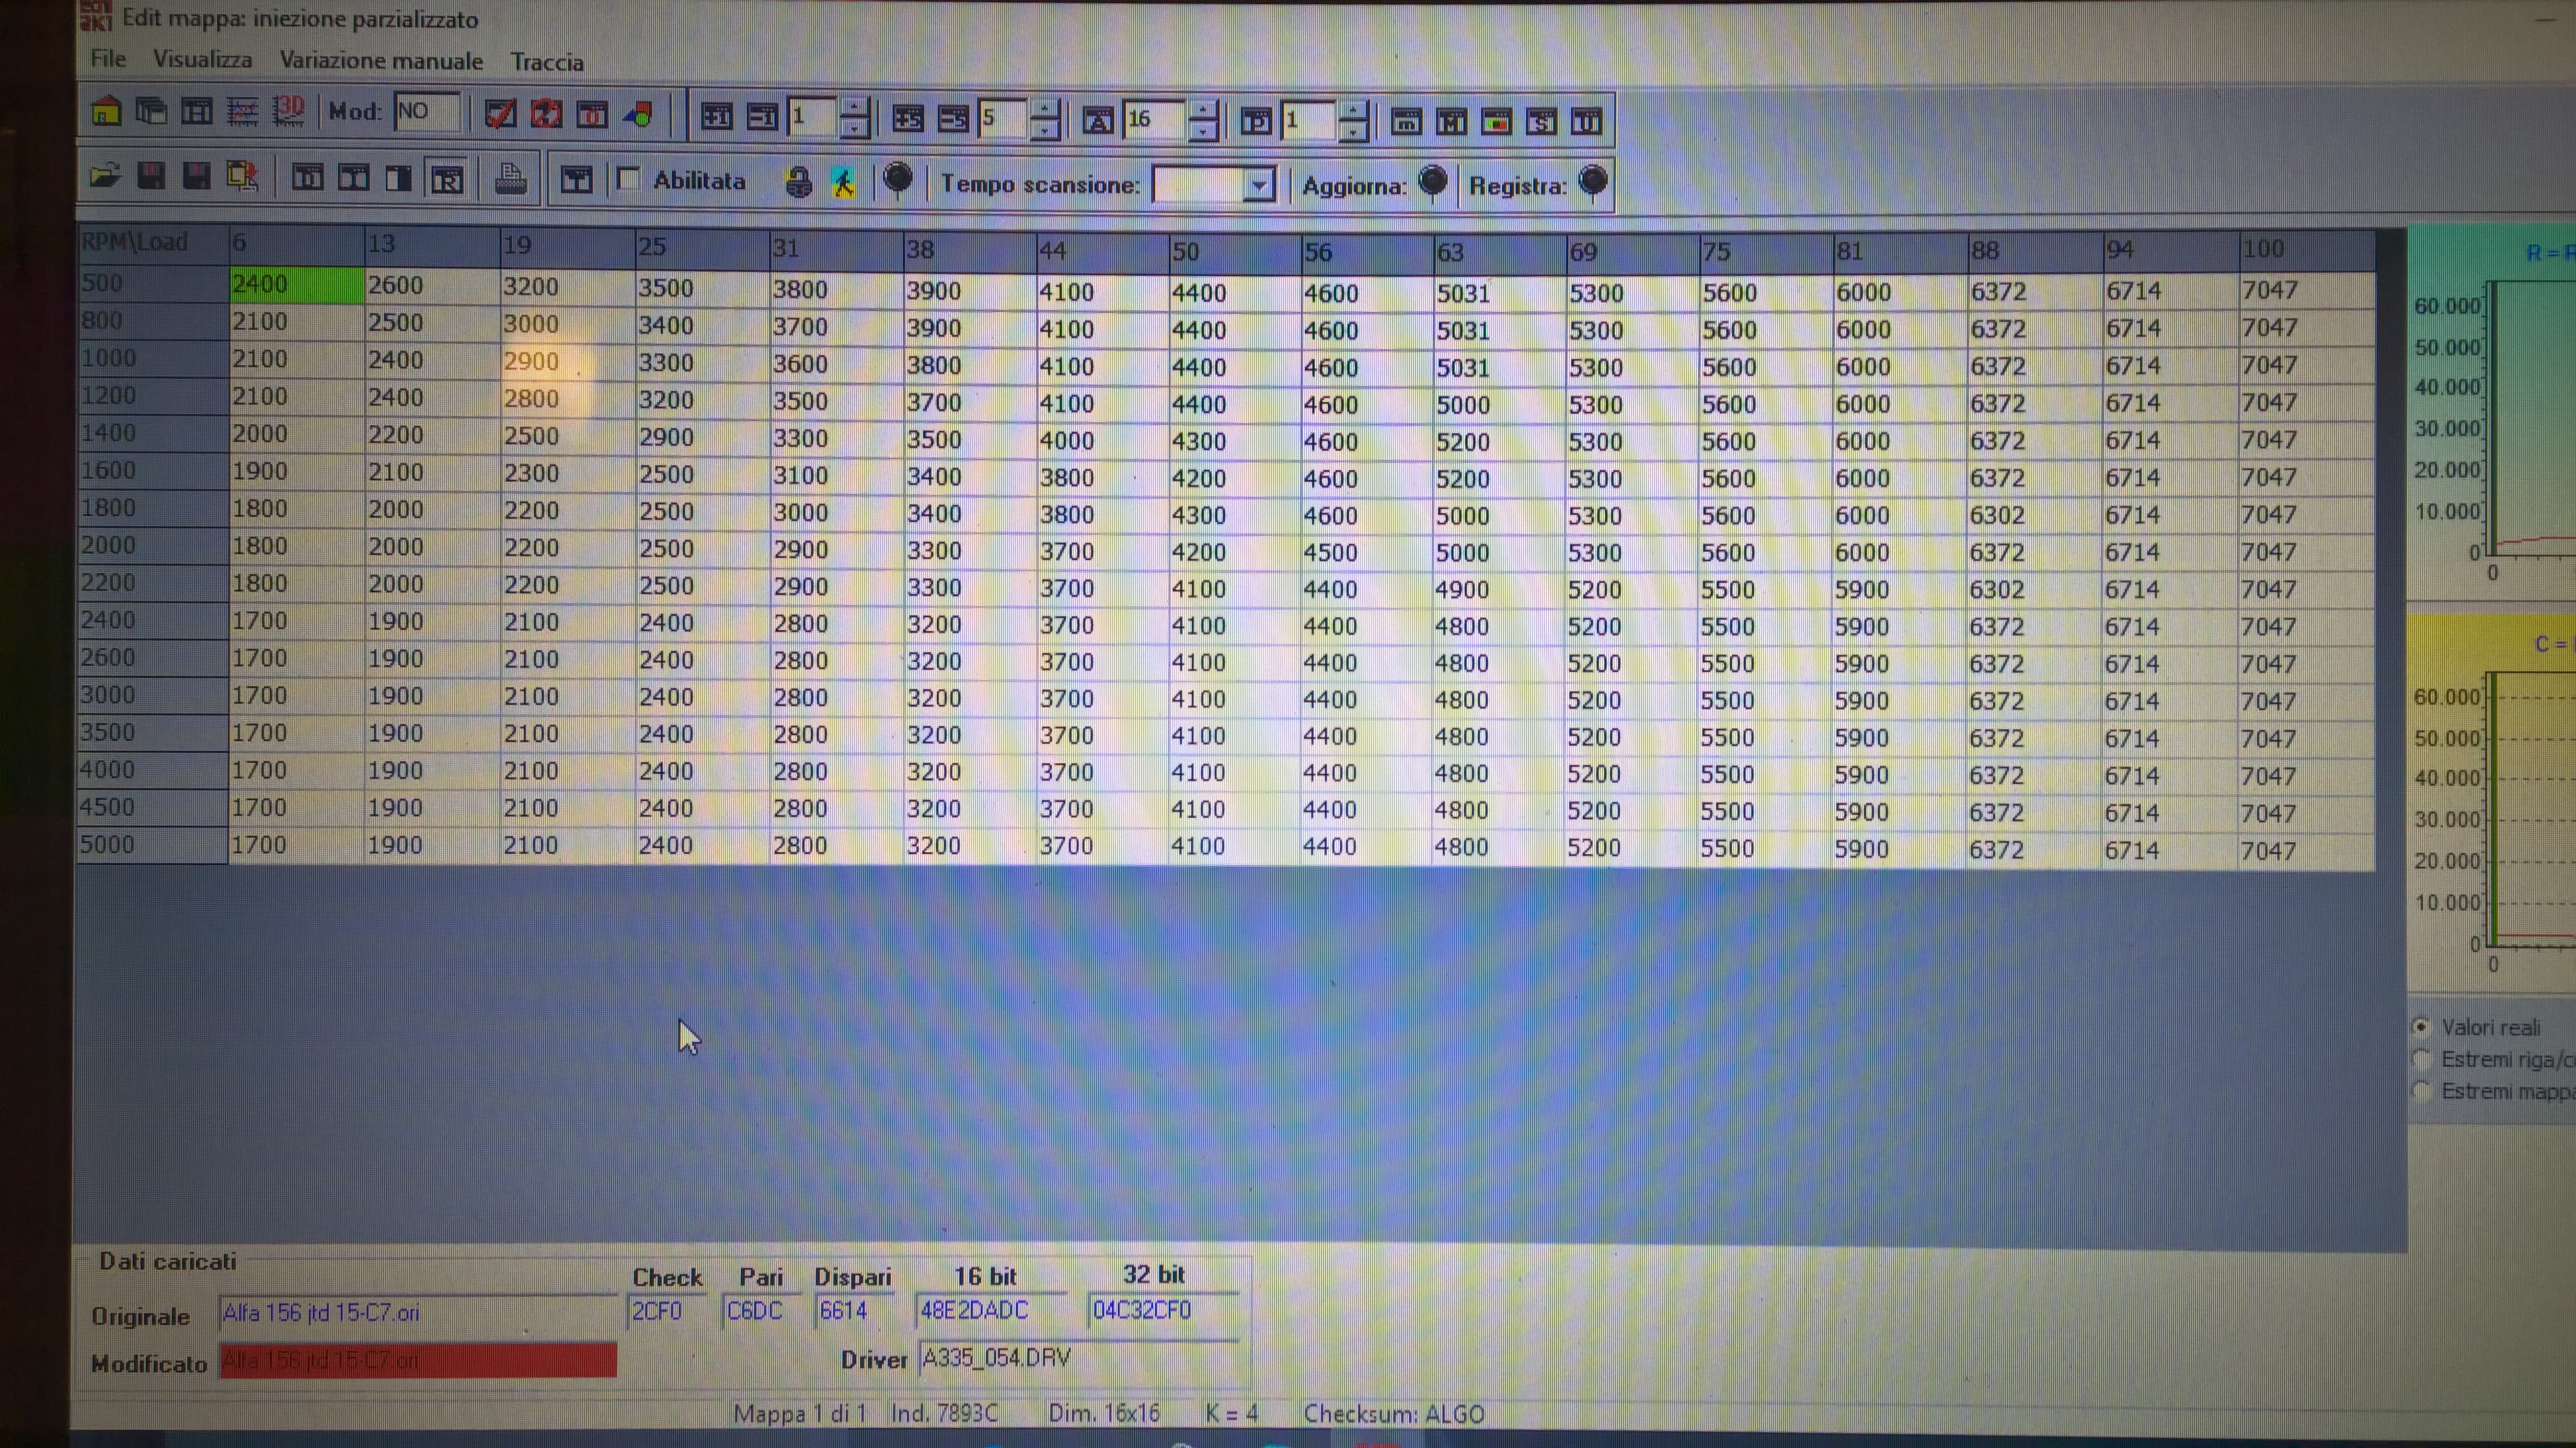Click the yellow copy-with-red-mark icon
This screenshot has width=2576, height=1448.
pyautogui.click(x=243, y=177)
